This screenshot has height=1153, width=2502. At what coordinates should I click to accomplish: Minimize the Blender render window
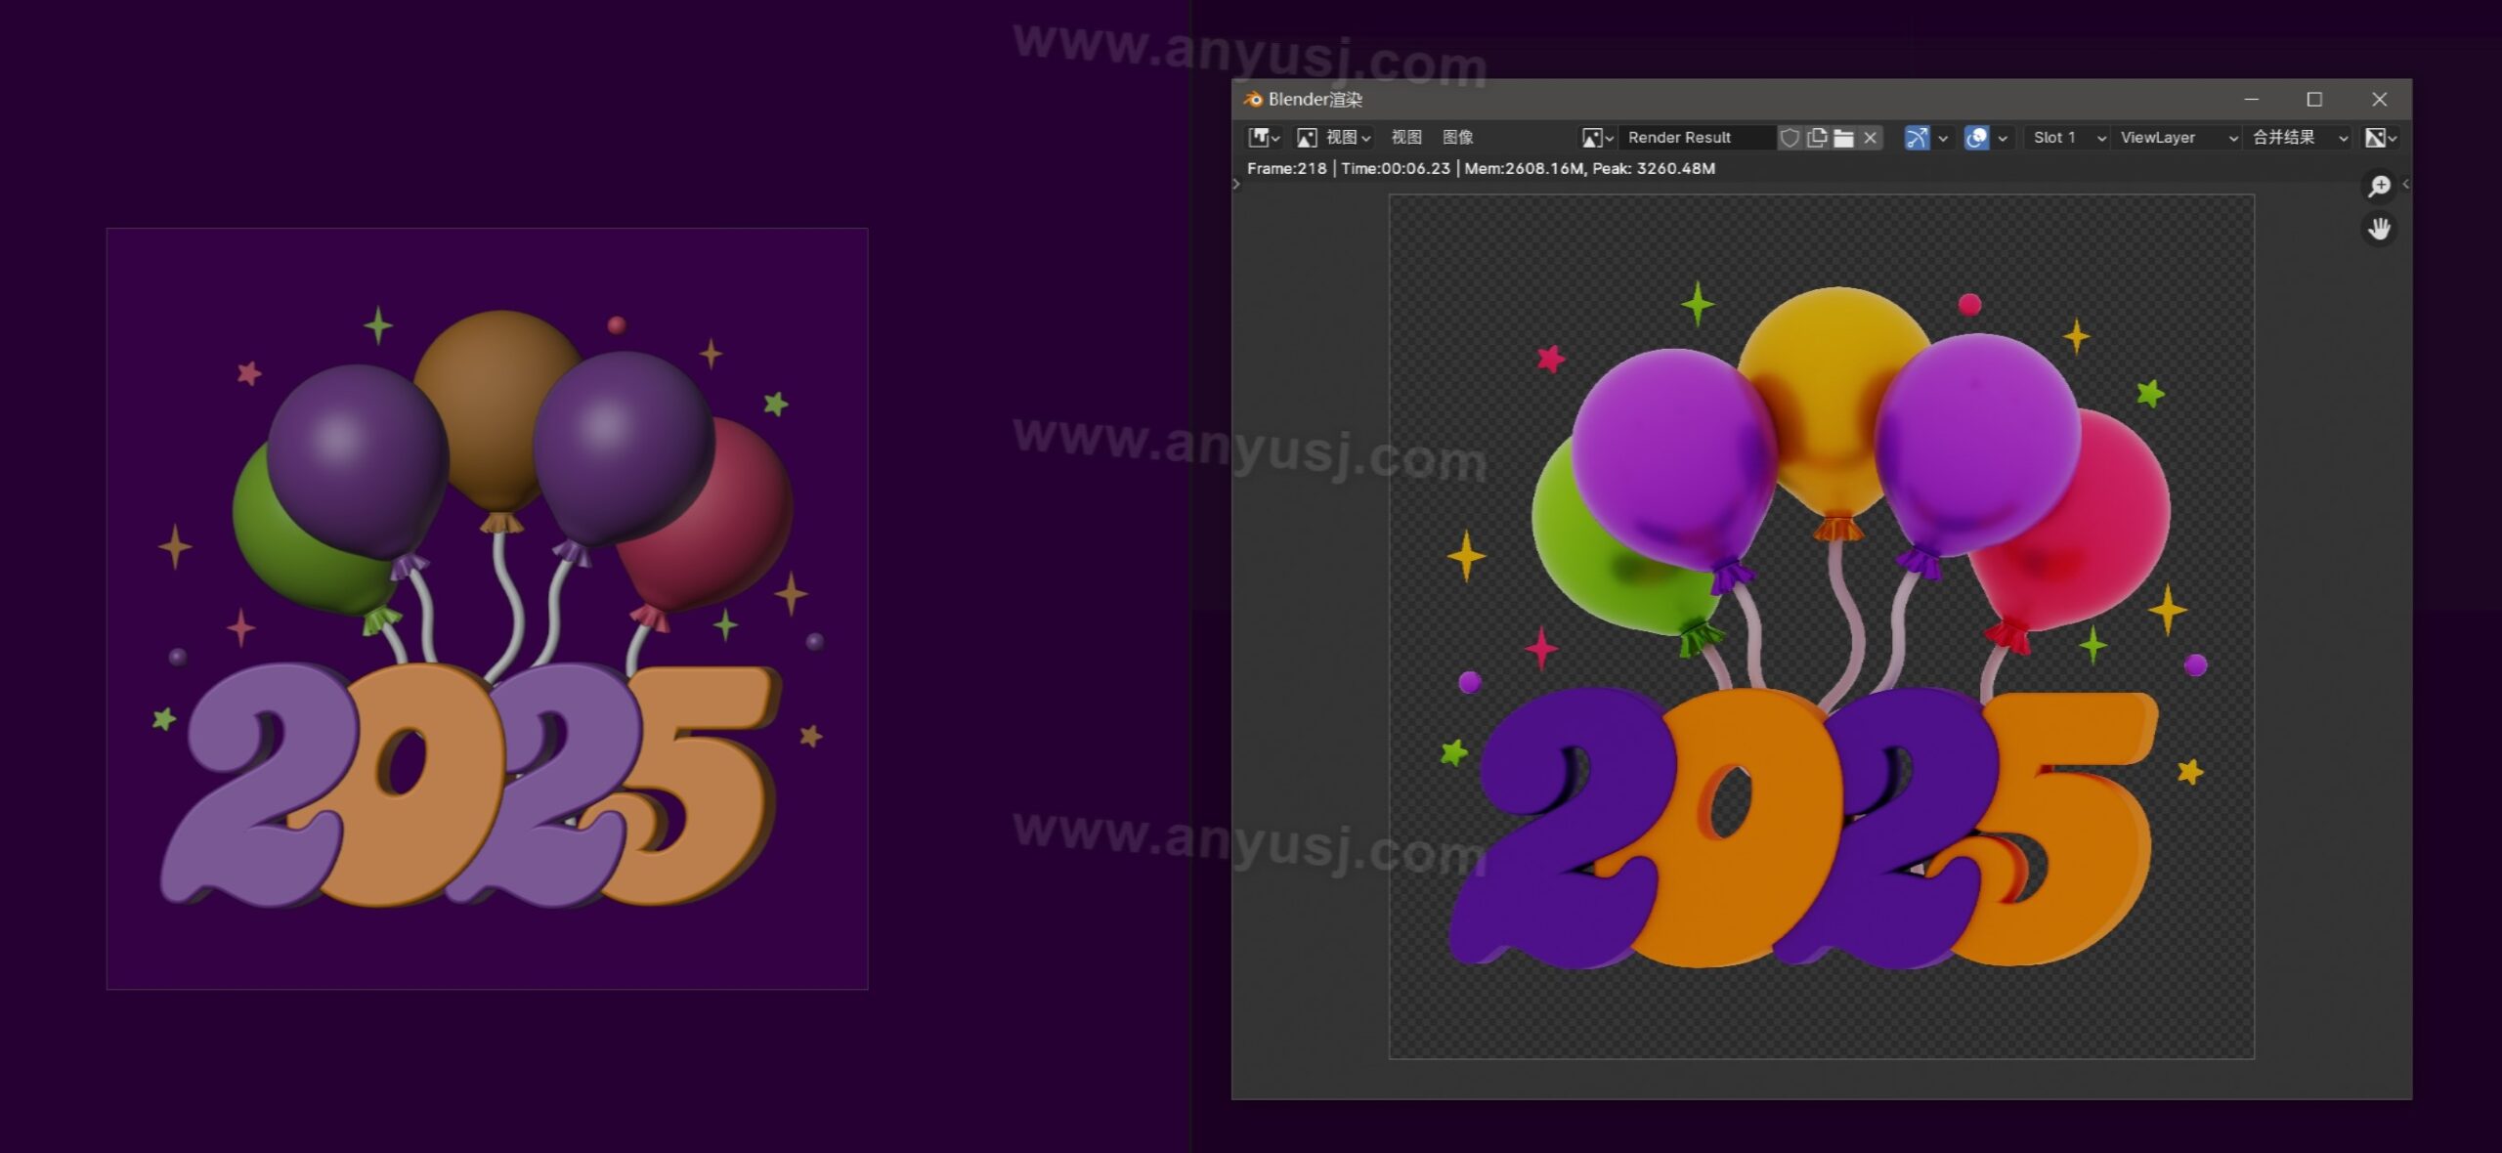pyautogui.click(x=2252, y=100)
